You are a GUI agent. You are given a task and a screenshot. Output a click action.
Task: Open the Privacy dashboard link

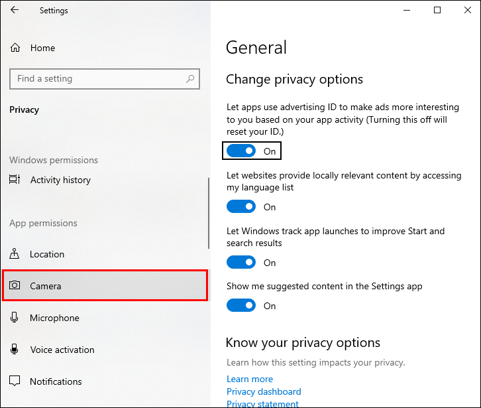[x=264, y=391]
